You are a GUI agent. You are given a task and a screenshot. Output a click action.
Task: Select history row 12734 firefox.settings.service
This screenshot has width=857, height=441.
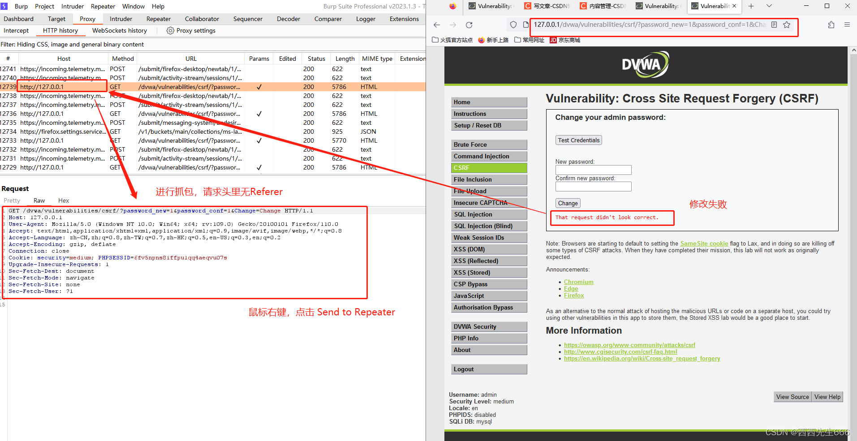coord(213,131)
